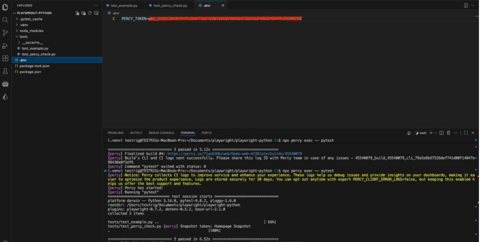Open the new terminal launch profile dropdown
The width and height of the screenshot is (480, 242).
pos(435,133)
